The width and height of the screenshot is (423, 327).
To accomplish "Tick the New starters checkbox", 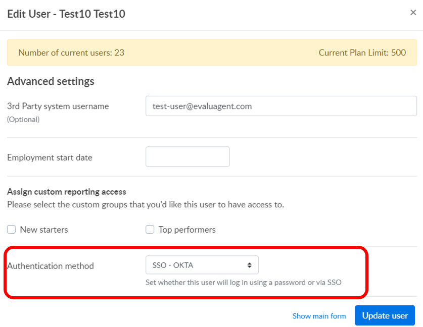I will pyautogui.click(x=11, y=230).
